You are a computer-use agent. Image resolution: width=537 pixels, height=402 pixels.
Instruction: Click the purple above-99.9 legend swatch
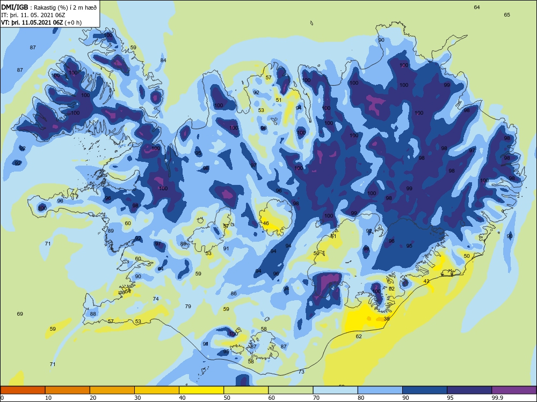514,390
